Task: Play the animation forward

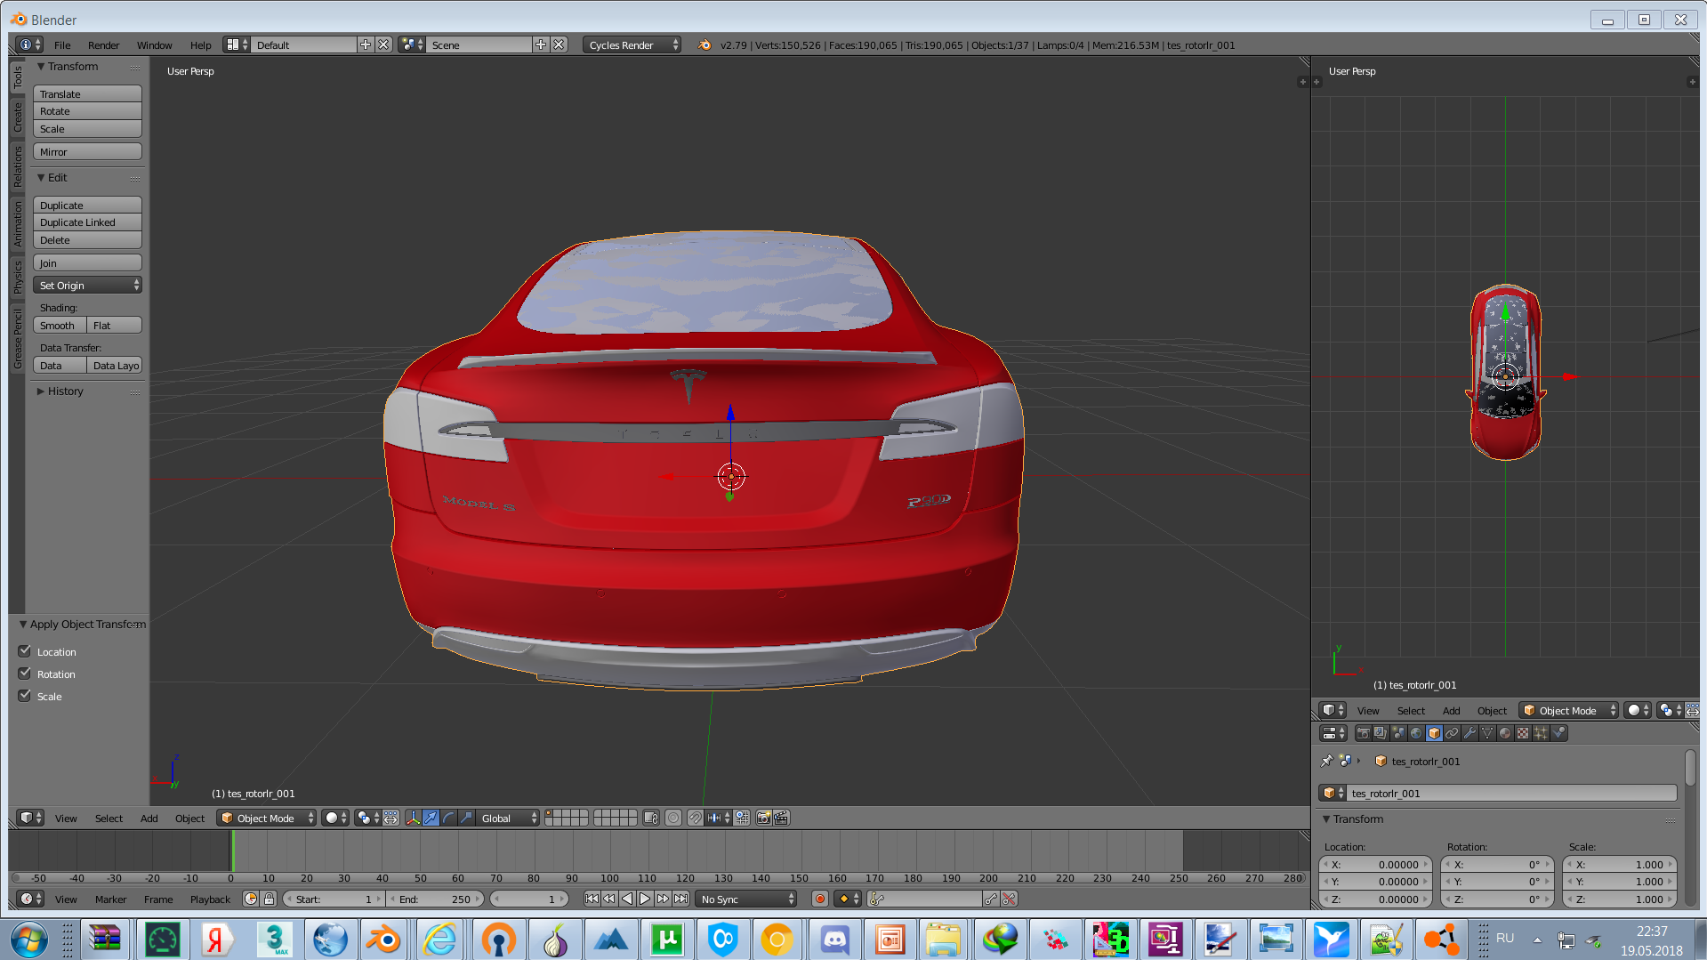Action: [x=645, y=899]
